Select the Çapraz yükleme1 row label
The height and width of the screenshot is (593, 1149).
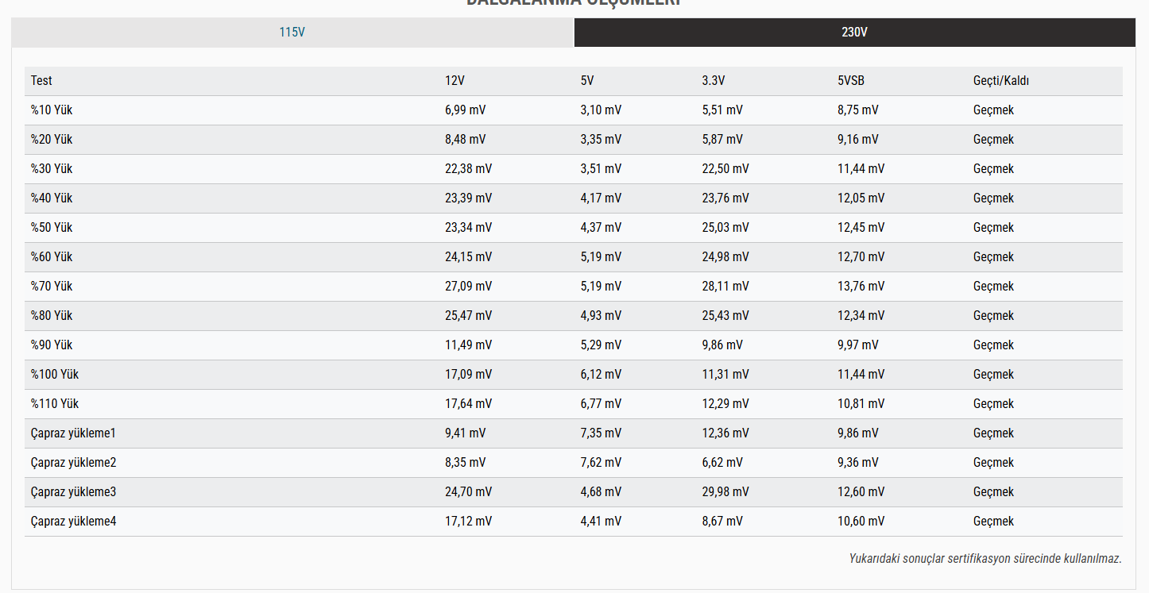point(74,433)
